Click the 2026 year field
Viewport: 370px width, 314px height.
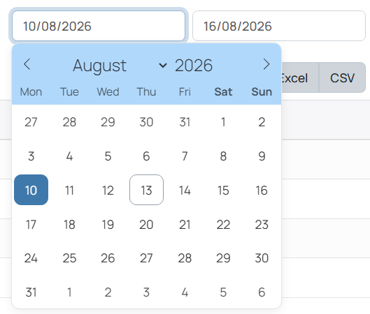tap(194, 66)
